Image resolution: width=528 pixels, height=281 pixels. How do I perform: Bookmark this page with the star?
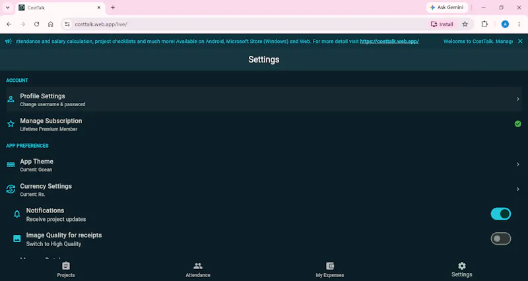[x=465, y=24]
